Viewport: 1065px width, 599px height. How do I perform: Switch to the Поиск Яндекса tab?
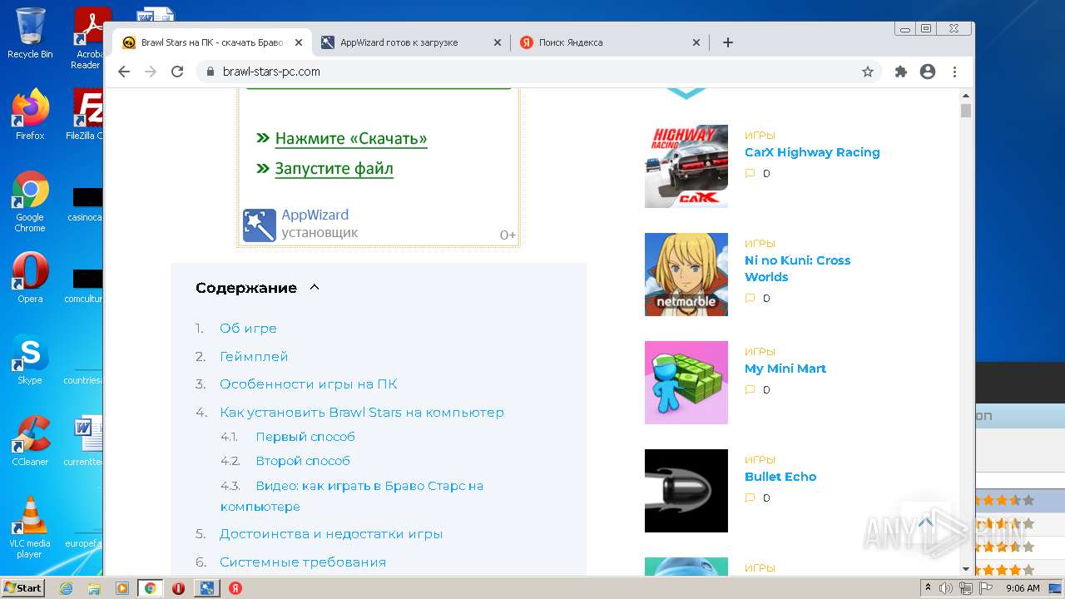[610, 42]
